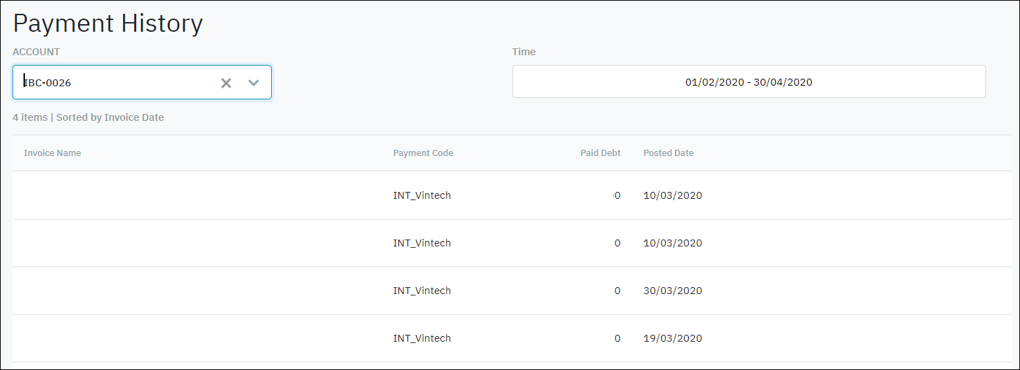Click the Payment History page heading
Image resolution: width=1020 pixels, height=370 pixels.
coord(108,23)
